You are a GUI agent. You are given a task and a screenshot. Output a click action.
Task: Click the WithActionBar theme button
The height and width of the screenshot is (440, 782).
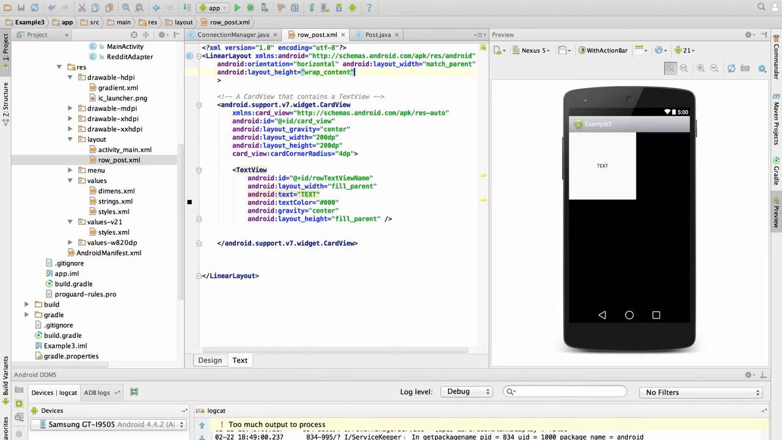pos(602,51)
